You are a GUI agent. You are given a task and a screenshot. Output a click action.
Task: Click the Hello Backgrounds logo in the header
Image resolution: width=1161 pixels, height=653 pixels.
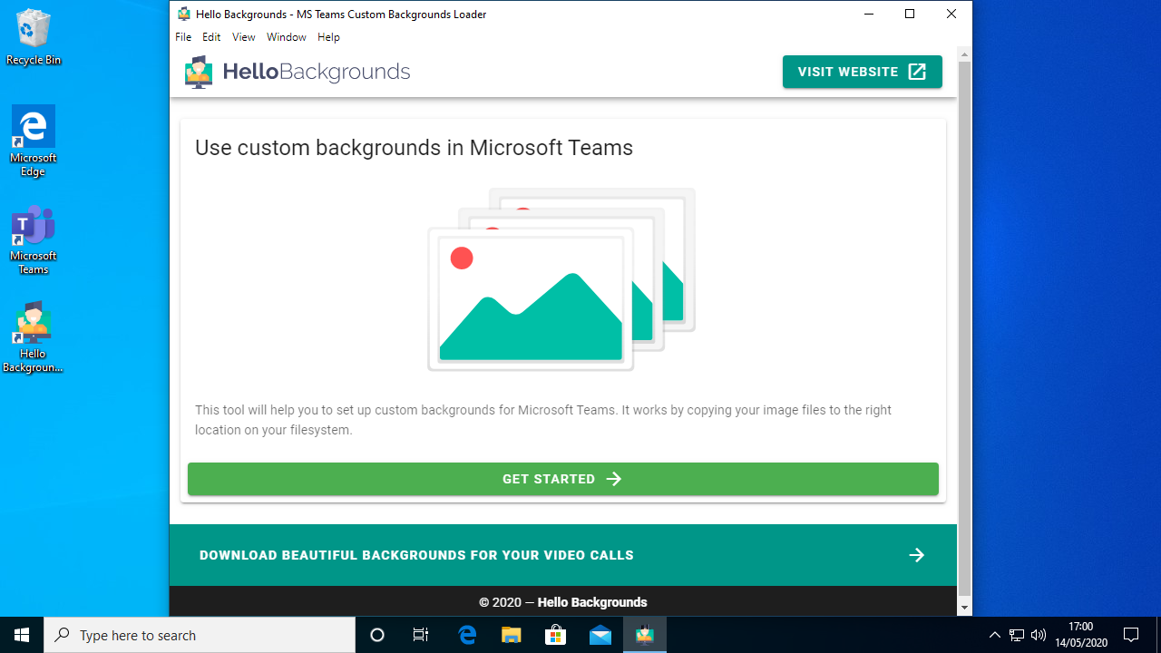297,72
